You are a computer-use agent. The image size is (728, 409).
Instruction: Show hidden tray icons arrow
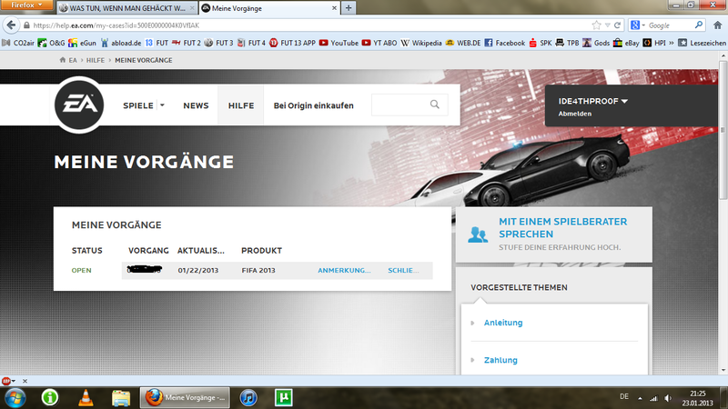(640, 398)
